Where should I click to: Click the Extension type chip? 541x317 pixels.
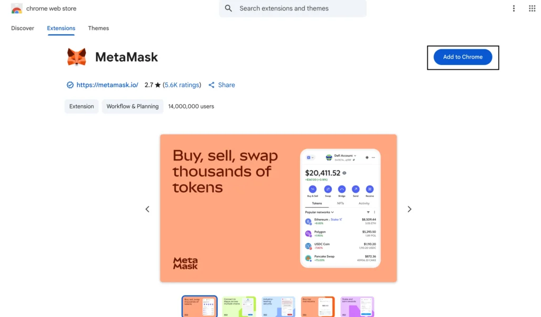pyautogui.click(x=81, y=106)
